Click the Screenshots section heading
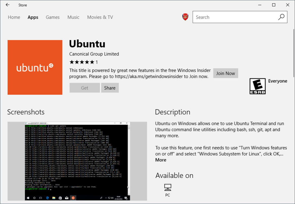The height and width of the screenshot is (204, 295). point(26,112)
